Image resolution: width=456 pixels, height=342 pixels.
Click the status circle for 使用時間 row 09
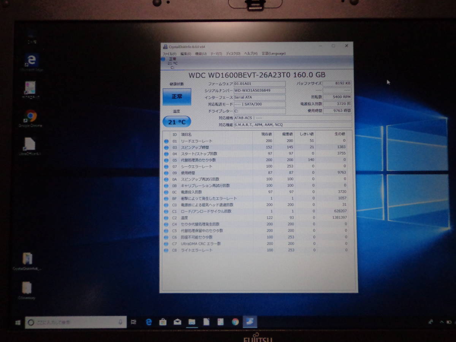point(166,173)
